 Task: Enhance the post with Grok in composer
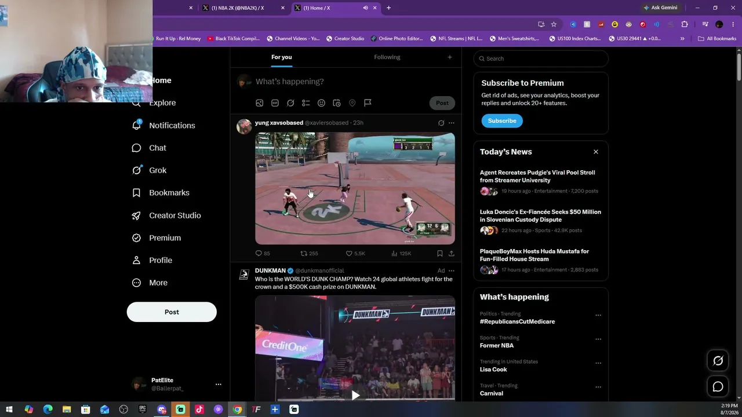point(290,103)
